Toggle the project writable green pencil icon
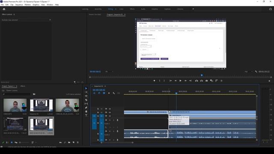This screenshot has width=274, height=154. (3, 142)
